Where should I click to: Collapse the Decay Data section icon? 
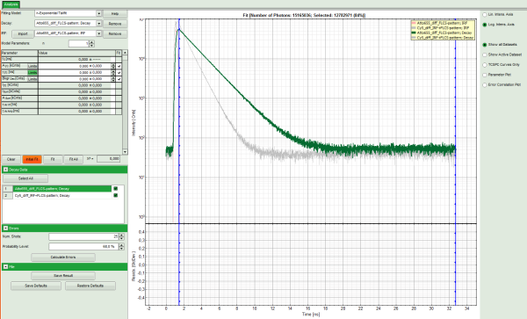click(x=5, y=170)
